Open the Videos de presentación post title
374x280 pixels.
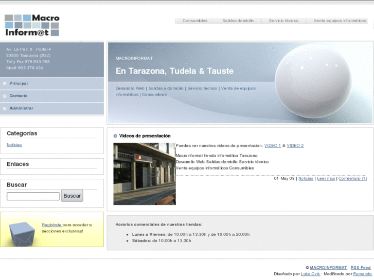[145, 136]
